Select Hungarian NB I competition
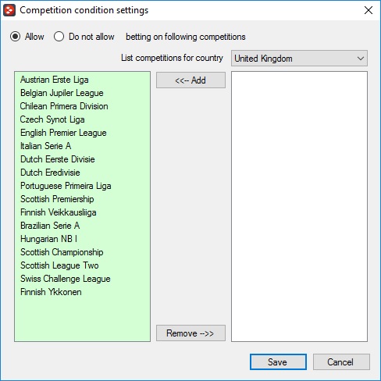Viewport: 381px width, 381px height. [48, 239]
